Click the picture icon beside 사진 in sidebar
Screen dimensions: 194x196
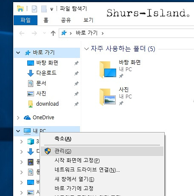tap(31, 94)
